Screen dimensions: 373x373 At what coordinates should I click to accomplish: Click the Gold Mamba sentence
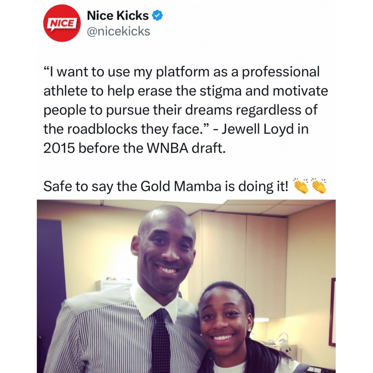166,186
